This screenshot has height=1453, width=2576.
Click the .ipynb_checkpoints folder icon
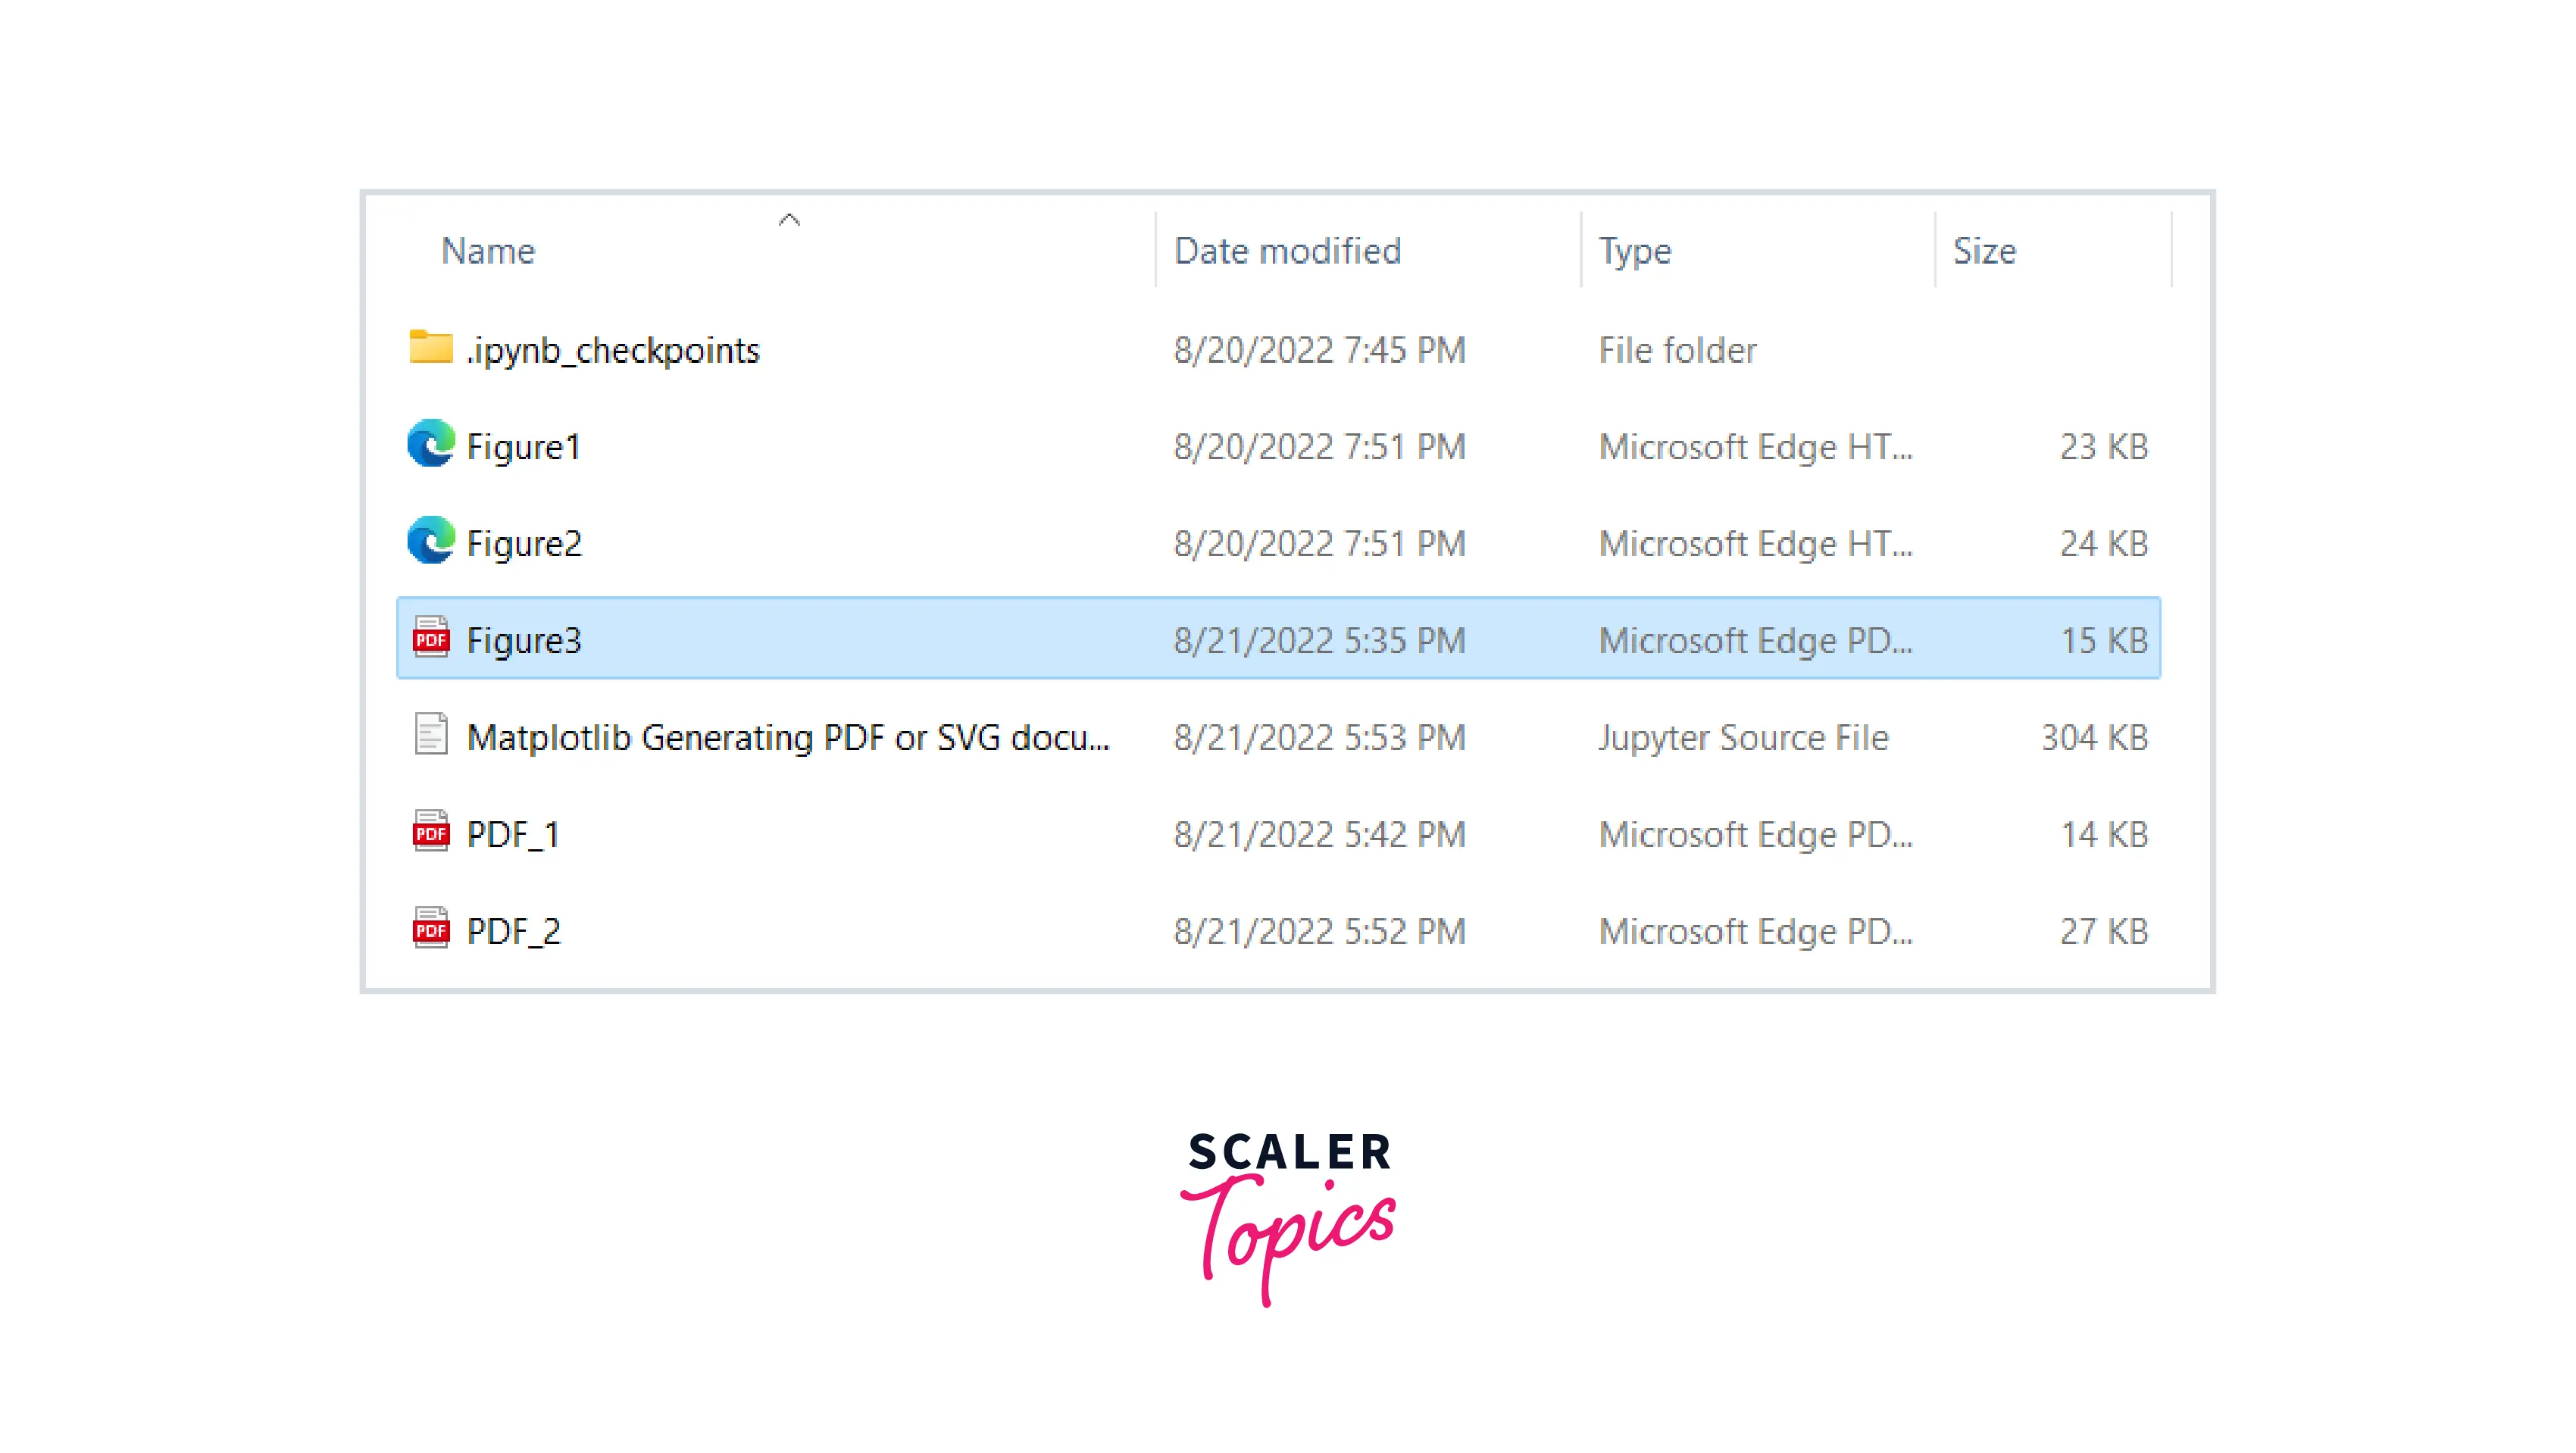tap(431, 348)
